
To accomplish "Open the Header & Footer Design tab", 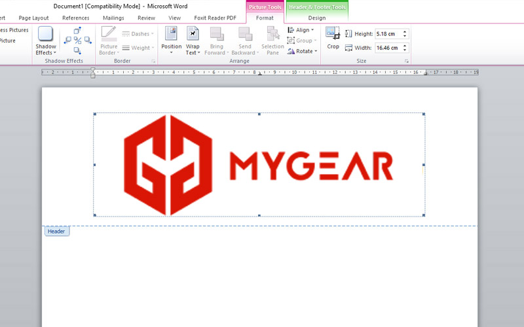I will tap(316, 18).
